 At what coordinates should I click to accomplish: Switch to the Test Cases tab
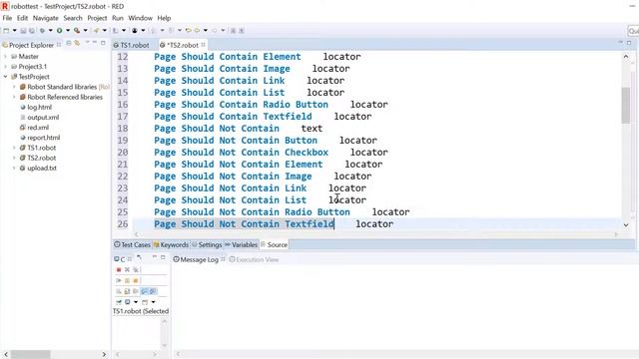133,244
